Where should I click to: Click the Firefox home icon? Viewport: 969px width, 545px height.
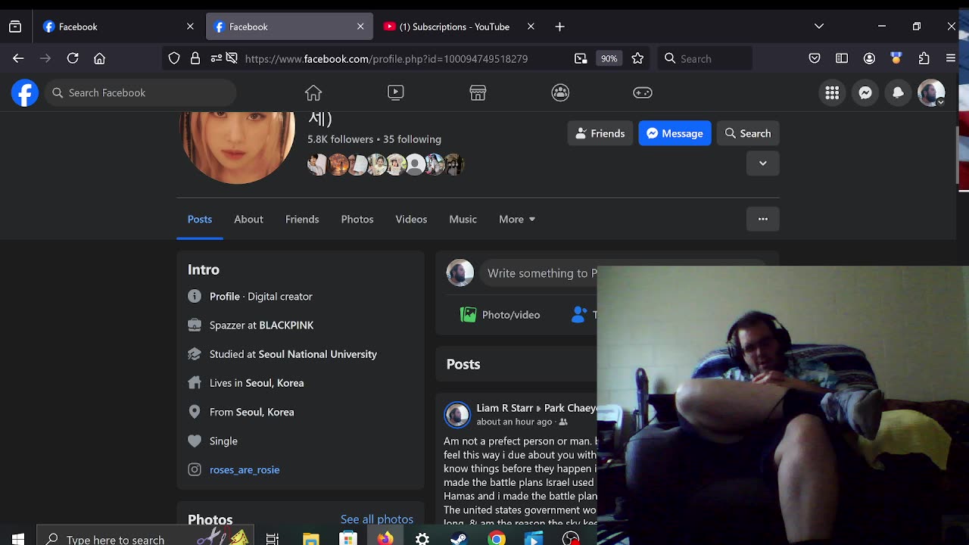click(99, 58)
